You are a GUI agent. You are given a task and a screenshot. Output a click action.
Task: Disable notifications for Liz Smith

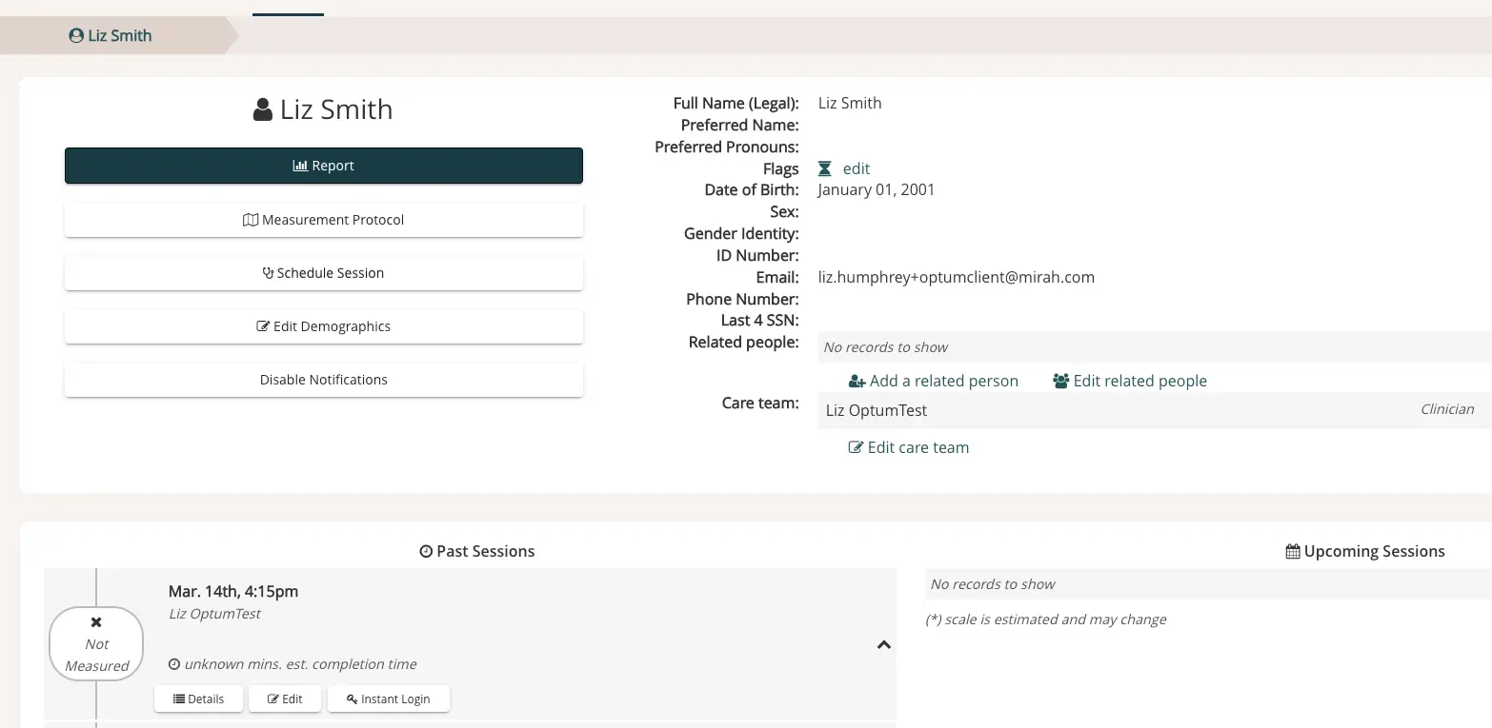[x=323, y=379]
